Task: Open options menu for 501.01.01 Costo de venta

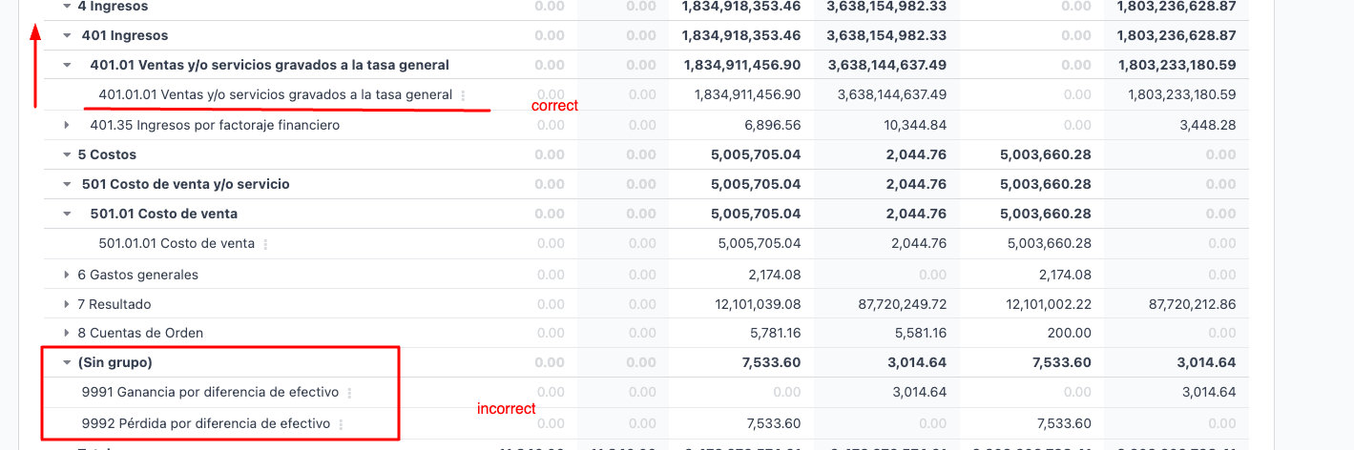Action: click(x=265, y=244)
